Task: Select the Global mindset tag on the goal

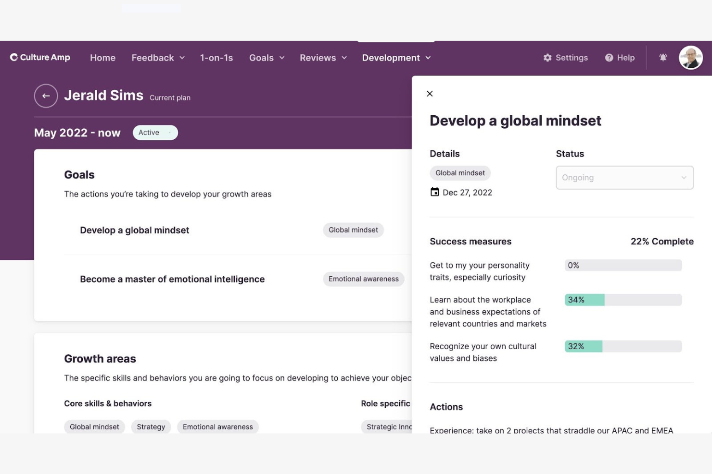Action: click(x=353, y=230)
